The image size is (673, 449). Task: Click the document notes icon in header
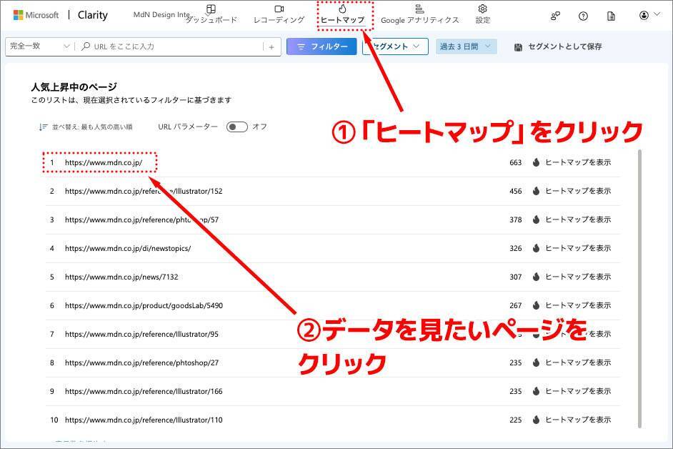tap(611, 16)
